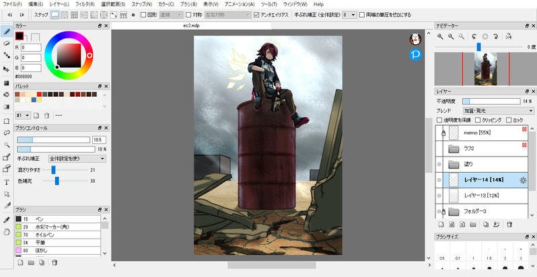The image size is (537, 277).
Task: Switch to the ec2.mdp document tab
Action: click(x=191, y=26)
